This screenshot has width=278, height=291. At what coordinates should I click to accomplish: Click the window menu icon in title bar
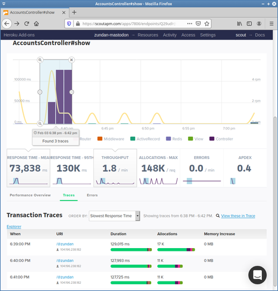(4, 4)
